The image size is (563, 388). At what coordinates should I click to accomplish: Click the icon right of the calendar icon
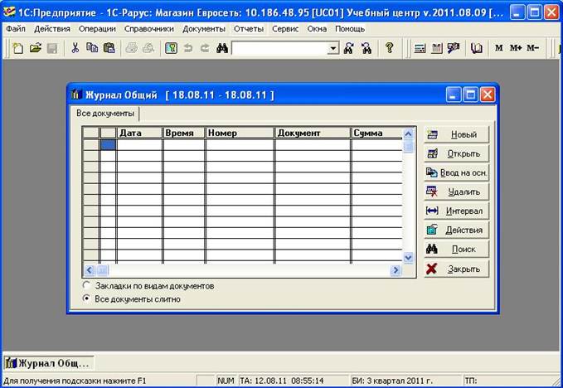454,48
